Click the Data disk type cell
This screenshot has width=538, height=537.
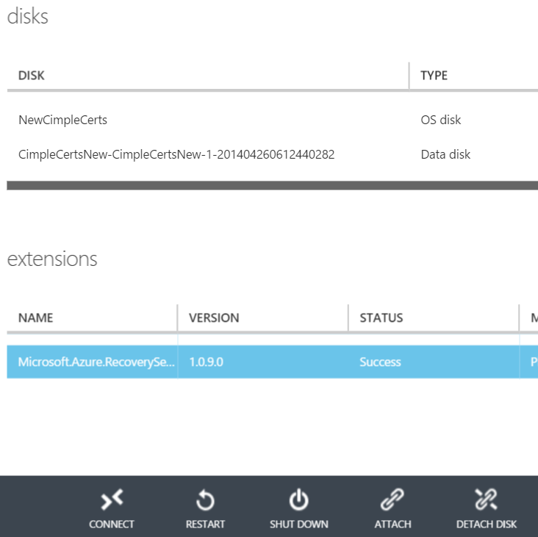[445, 154]
